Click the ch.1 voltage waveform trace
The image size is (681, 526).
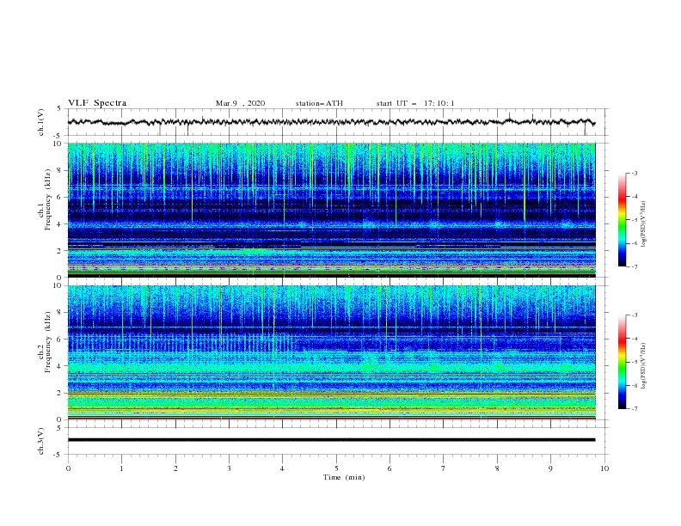pos(331,122)
